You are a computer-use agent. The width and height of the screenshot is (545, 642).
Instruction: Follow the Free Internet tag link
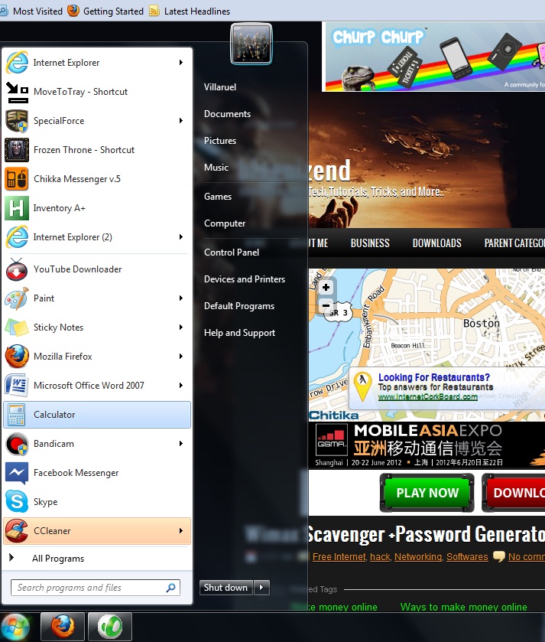339,557
